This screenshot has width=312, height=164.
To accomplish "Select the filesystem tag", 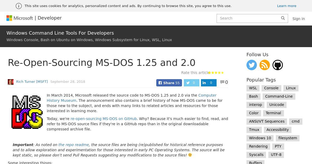I will point(288,138).
